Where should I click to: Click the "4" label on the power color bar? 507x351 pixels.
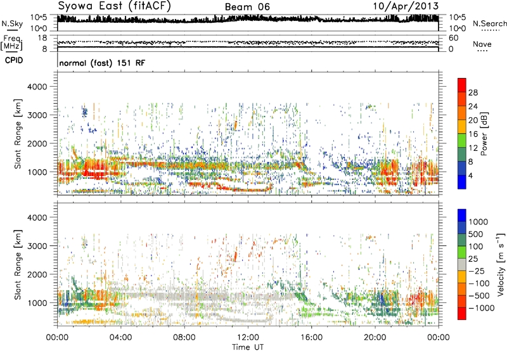tap(470, 176)
